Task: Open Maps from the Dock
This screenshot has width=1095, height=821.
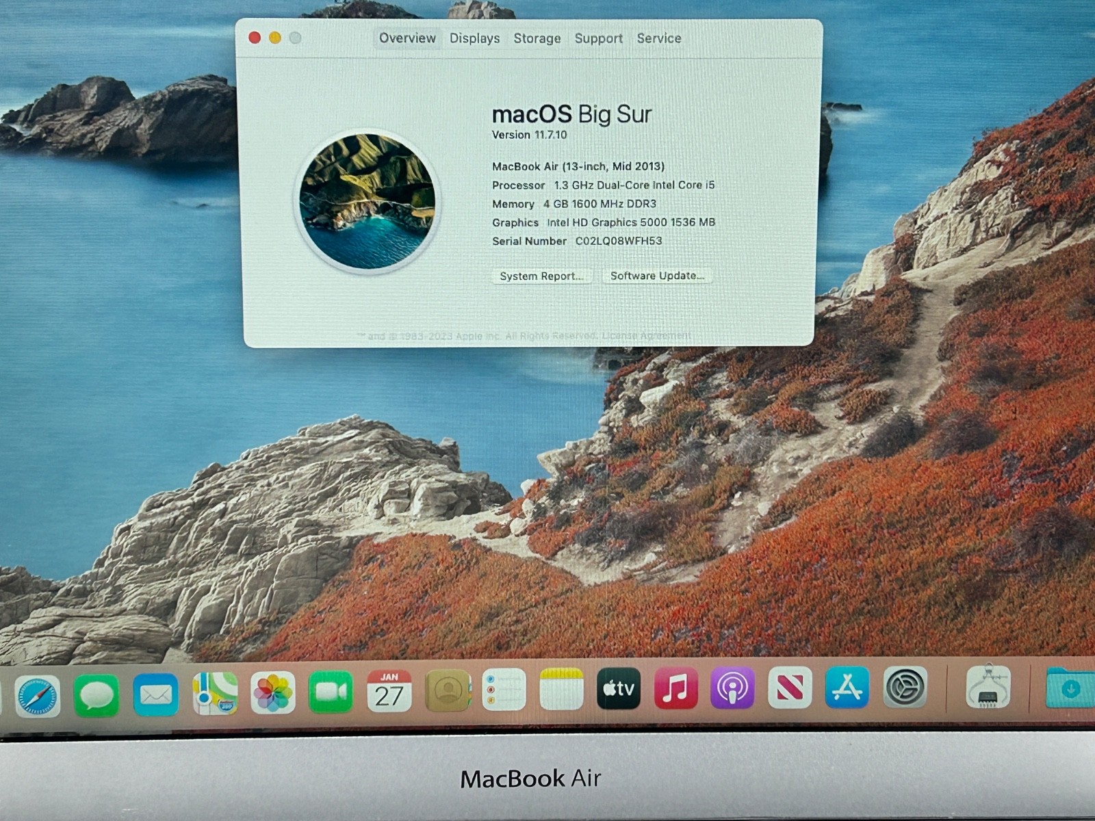Action: pyautogui.click(x=214, y=693)
